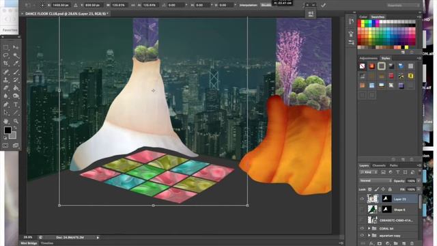Create a new layer icon

(x=404, y=243)
